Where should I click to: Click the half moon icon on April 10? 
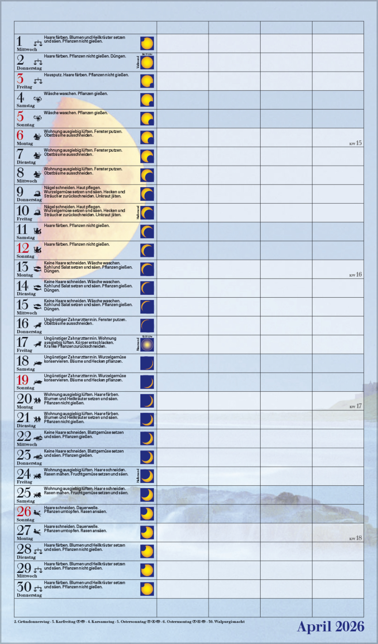pos(147,213)
